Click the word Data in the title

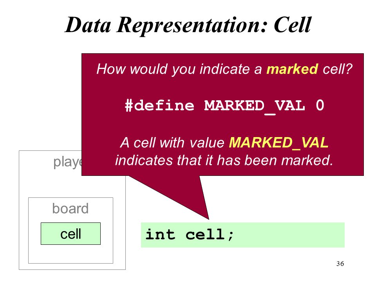pos(88,25)
